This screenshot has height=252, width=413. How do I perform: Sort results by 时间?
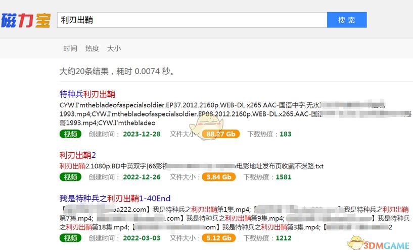pos(70,48)
